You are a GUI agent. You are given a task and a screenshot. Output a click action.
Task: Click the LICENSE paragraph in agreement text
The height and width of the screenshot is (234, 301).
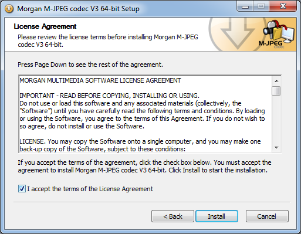140,145
